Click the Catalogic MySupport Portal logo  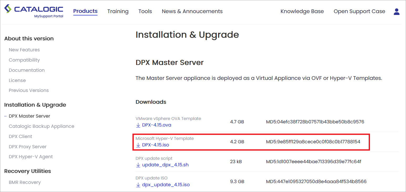(x=34, y=11)
